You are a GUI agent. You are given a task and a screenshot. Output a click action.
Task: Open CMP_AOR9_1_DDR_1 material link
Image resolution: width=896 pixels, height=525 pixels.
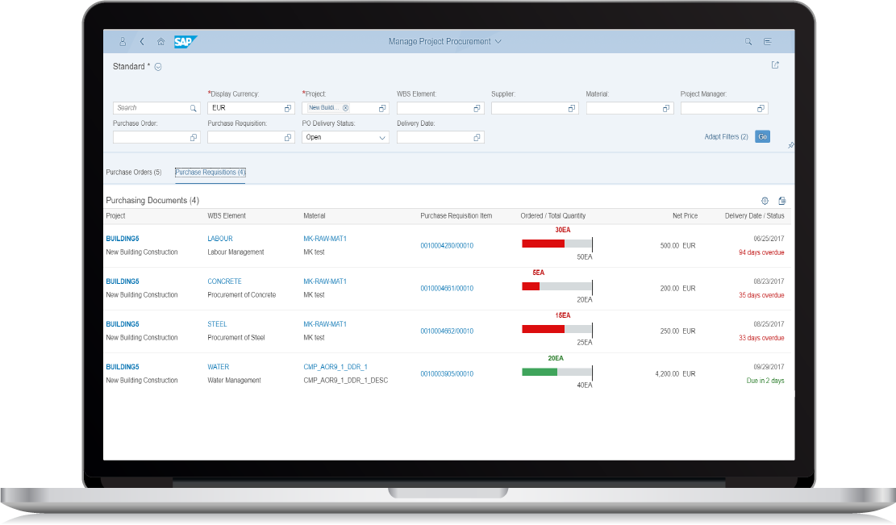pyautogui.click(x=335, y=367)
